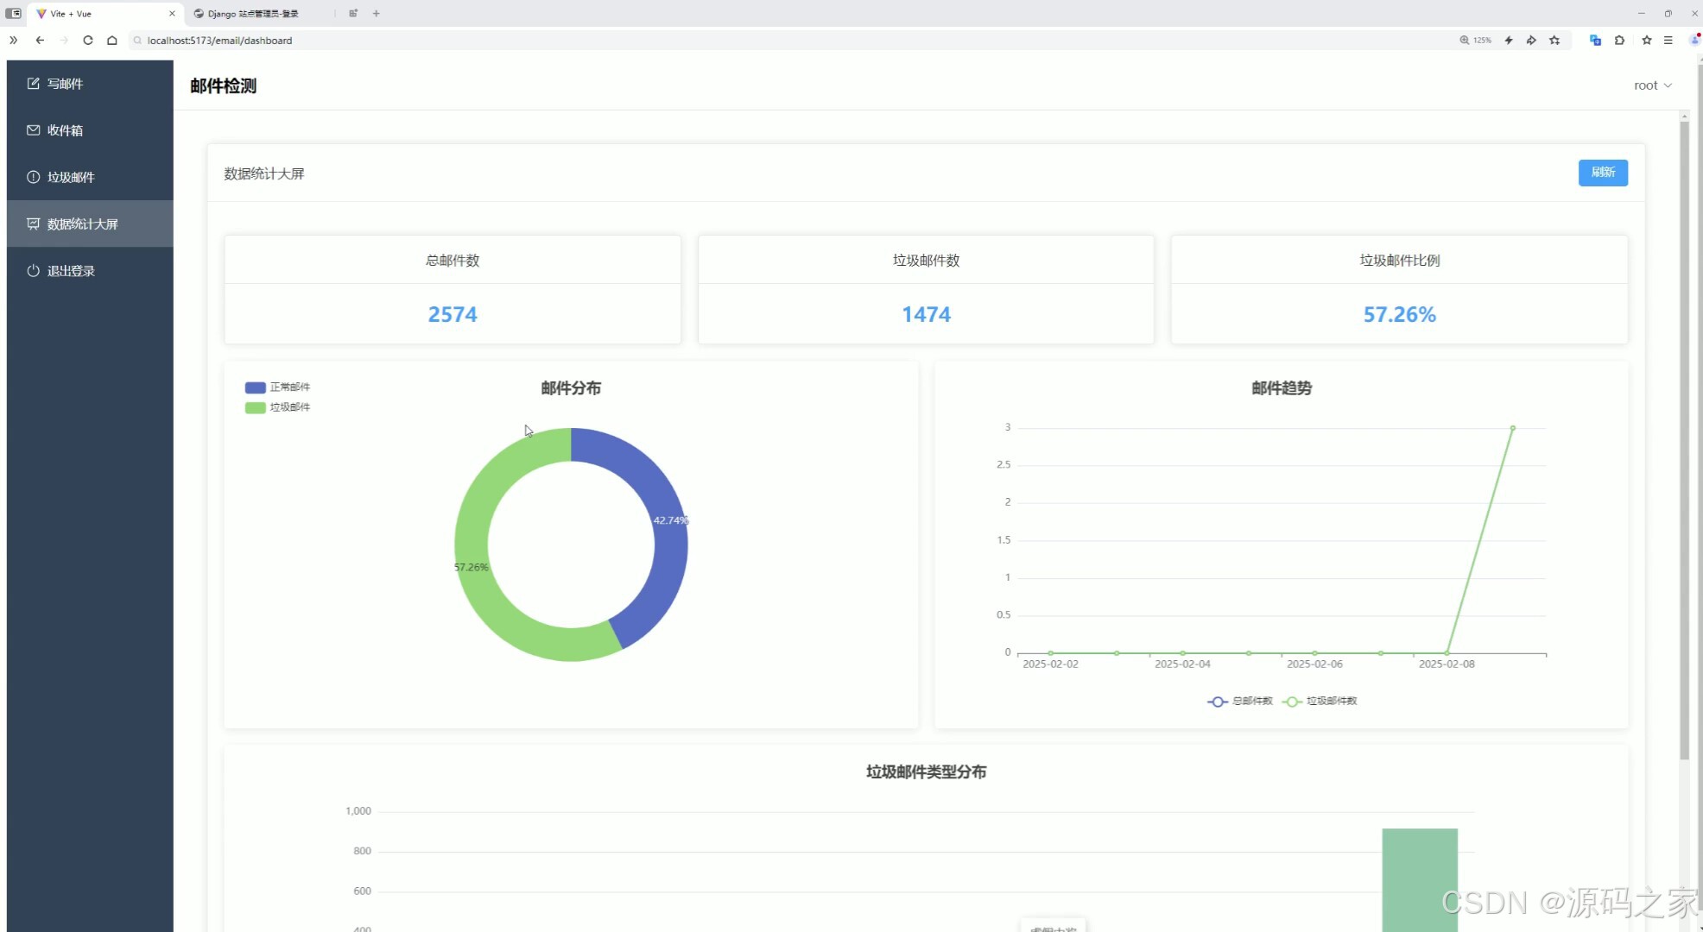Click the inbox envelope icon
The width and height of the screenshot is (1703, 932).
pyautogui.click(x=34, y=130)
